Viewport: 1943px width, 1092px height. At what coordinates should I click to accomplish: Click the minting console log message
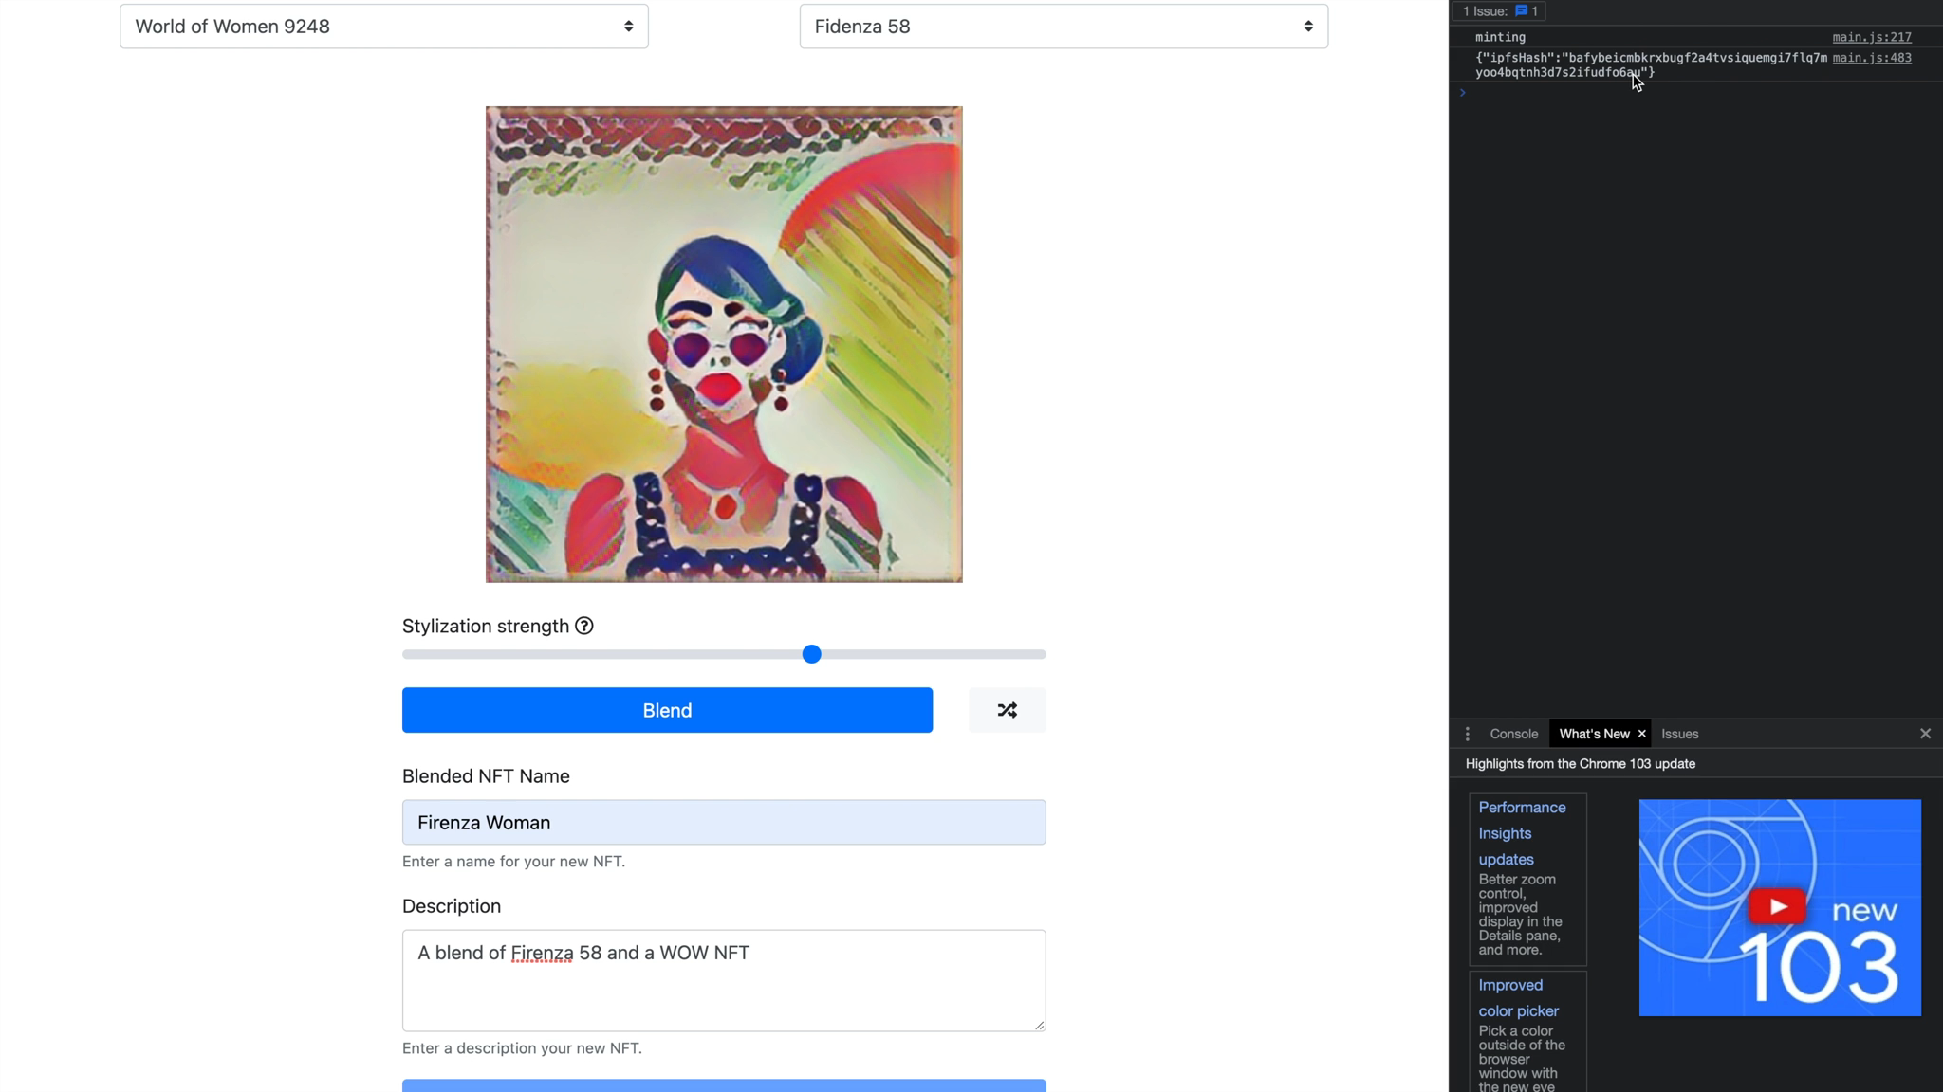(x=1500, y=37)
